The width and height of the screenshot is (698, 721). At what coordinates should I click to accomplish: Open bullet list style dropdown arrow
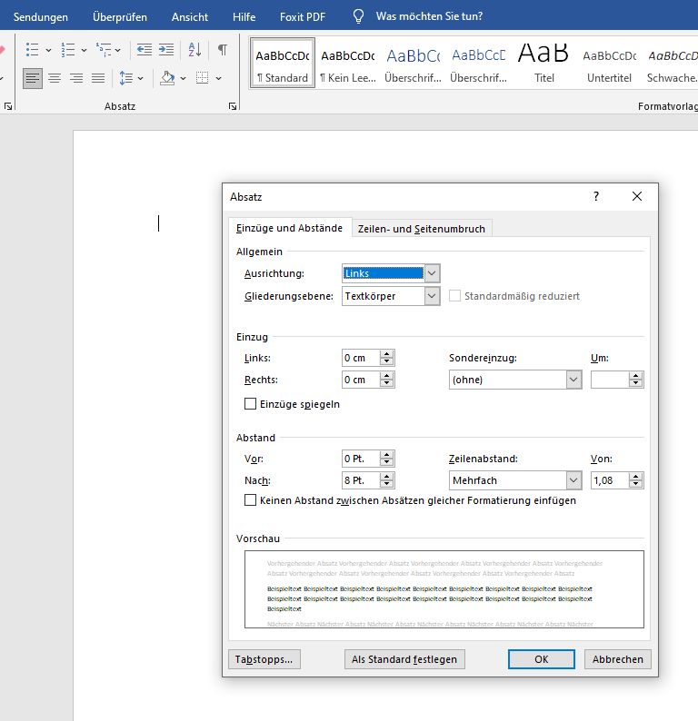coord(48,50)
